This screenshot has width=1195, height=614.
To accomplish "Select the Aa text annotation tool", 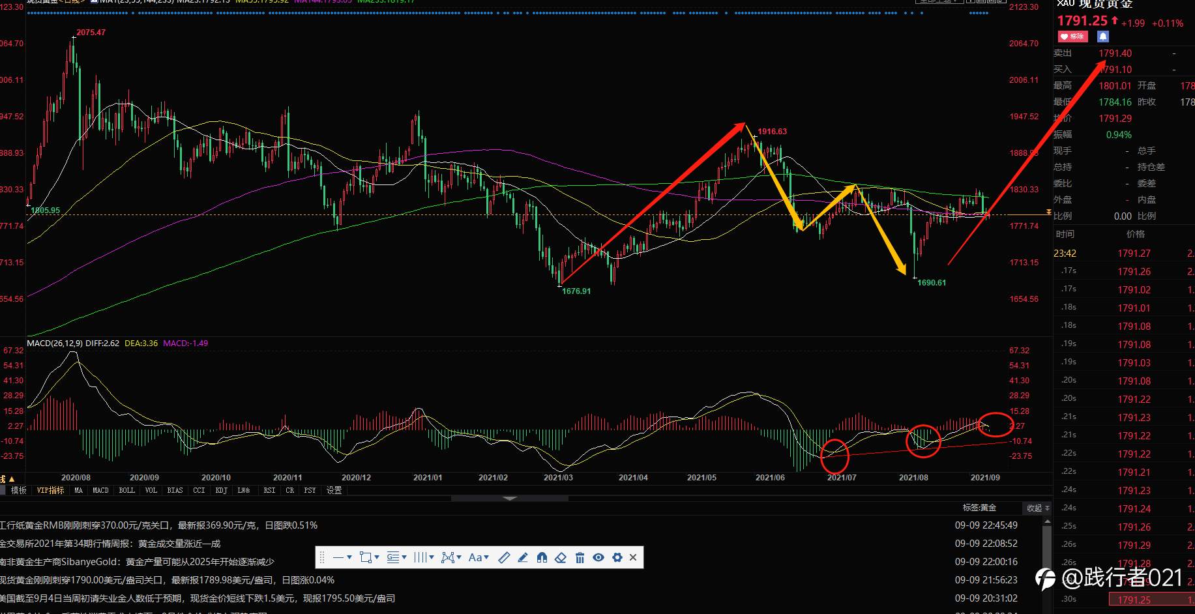I will click(475, 557).
